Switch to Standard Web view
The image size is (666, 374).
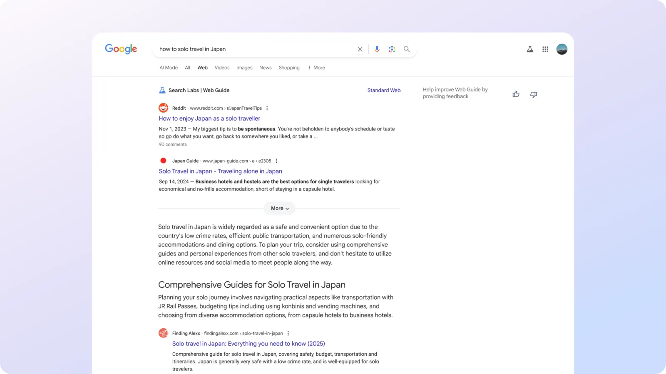pyautogui.click(x=384, y=90)
